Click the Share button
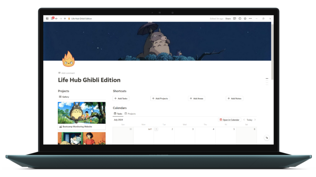 tap(228, 18)
